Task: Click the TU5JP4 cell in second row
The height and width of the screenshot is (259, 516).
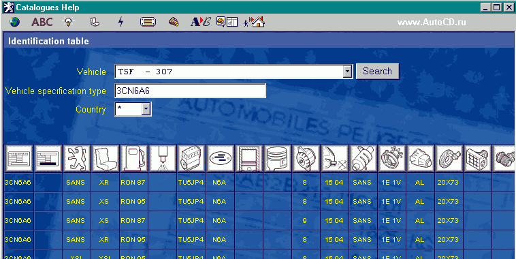Action: click(x=191, y=201)
